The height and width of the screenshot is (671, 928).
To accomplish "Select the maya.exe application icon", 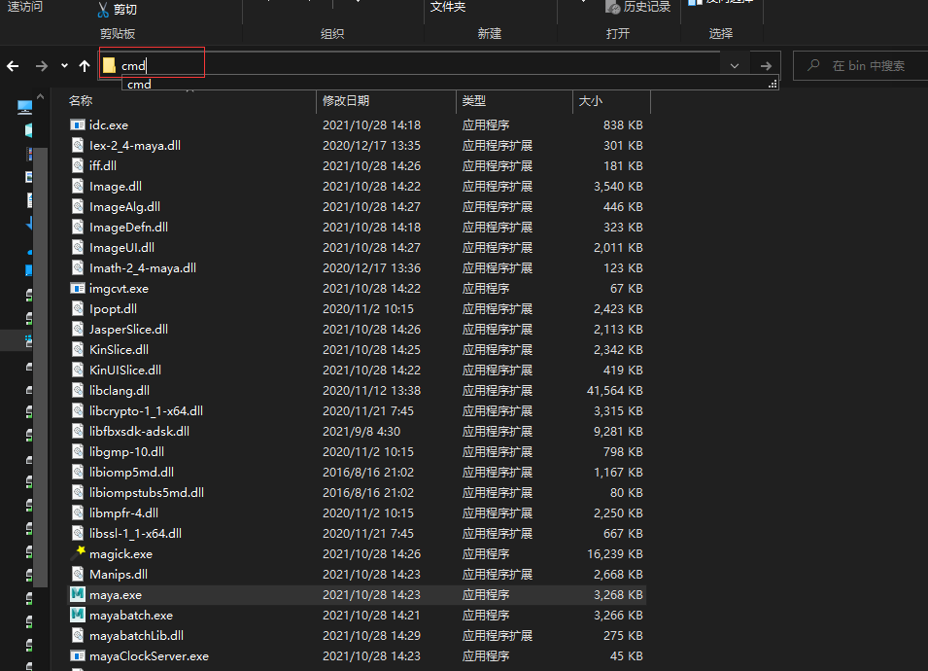I will [77, 594].
